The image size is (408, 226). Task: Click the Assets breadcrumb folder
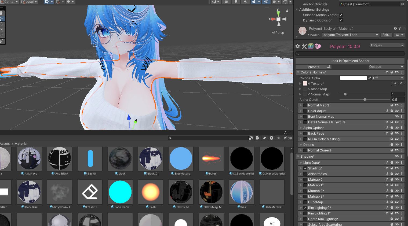click(x=5, y=144)
